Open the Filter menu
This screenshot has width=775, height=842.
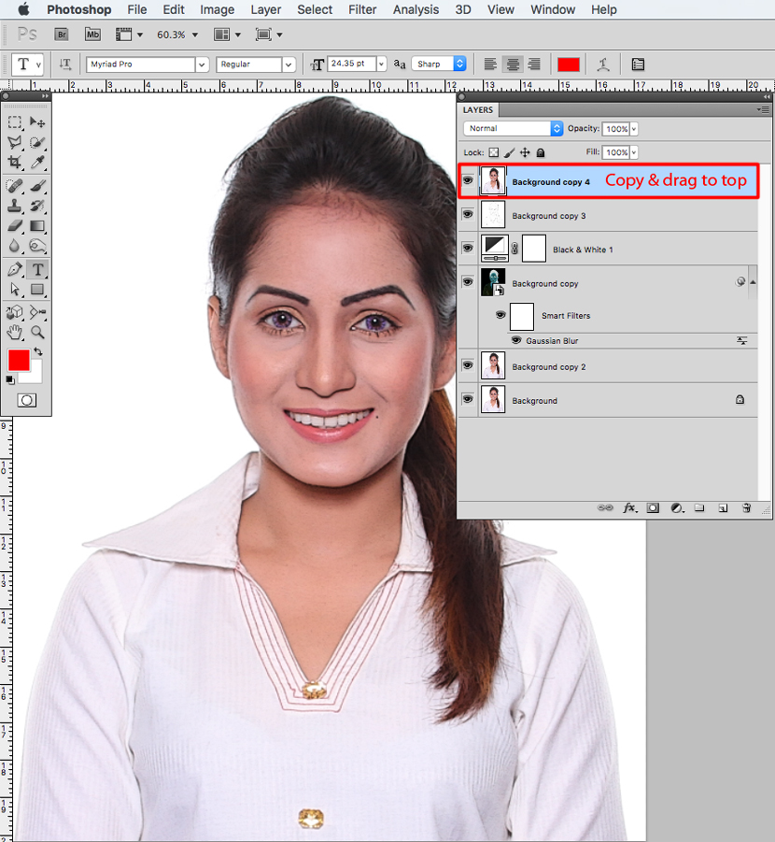362,9
